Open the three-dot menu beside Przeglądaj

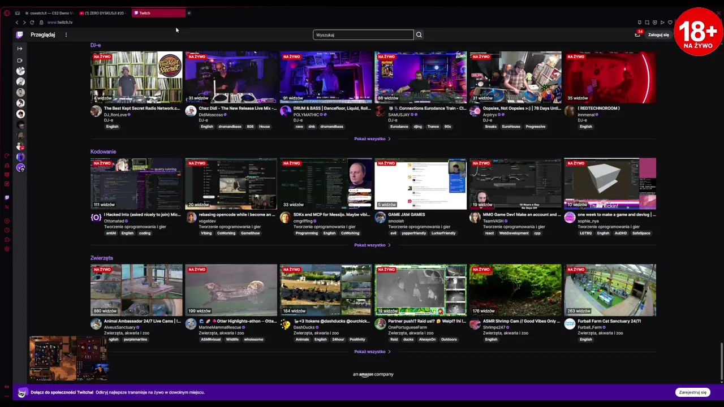point(66,34)
